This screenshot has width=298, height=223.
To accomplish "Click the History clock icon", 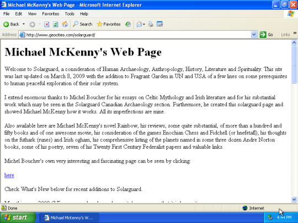I will click(128, 24).
